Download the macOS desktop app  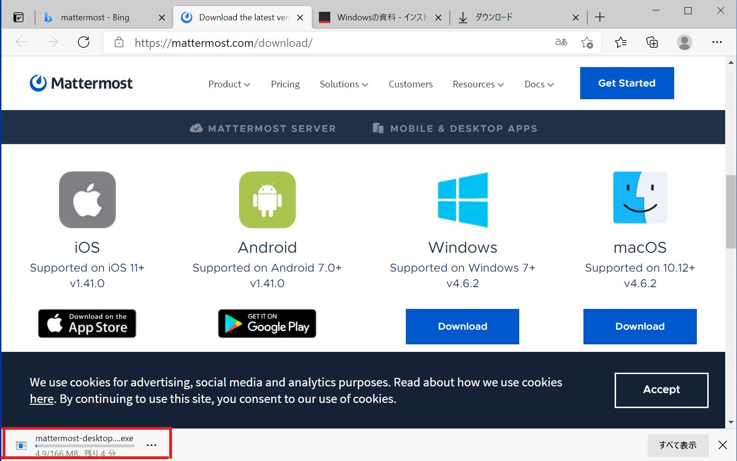pyautogui.click(x=640, y=326)
